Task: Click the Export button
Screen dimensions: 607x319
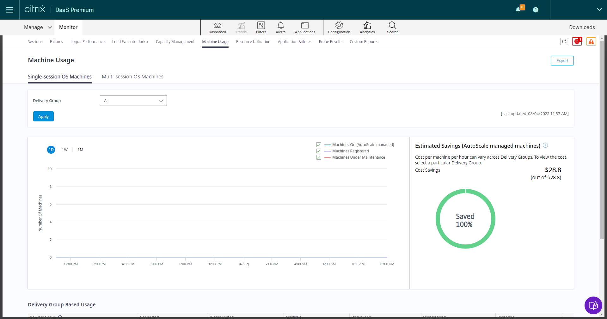Action: coord(562,61)
